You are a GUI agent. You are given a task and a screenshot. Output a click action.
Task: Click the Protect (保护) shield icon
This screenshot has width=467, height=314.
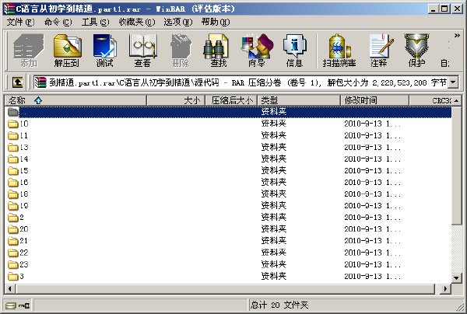point(416,51)
